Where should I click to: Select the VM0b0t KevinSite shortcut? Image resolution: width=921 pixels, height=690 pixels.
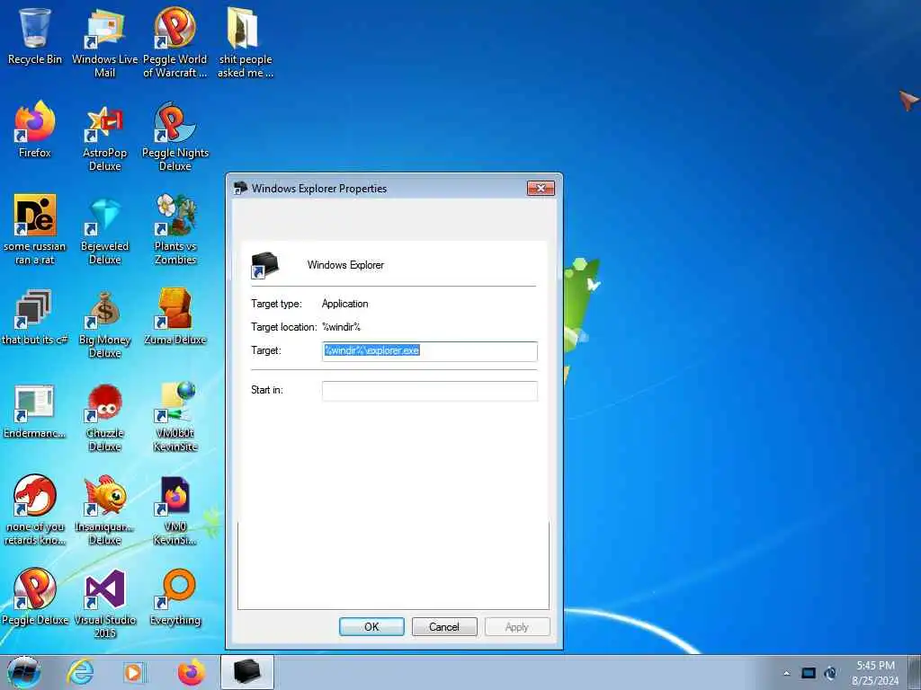coord(175,417)
